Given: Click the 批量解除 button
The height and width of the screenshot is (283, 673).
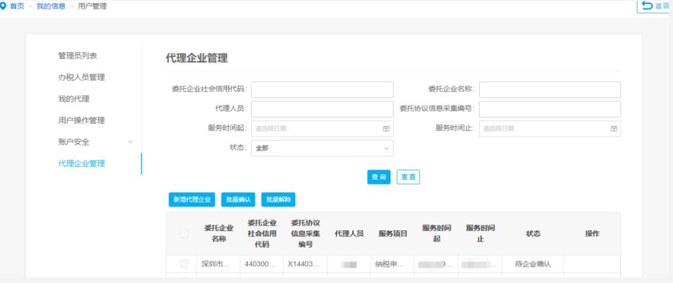Looking at the screenshot, I should click(x=278, y=199).
